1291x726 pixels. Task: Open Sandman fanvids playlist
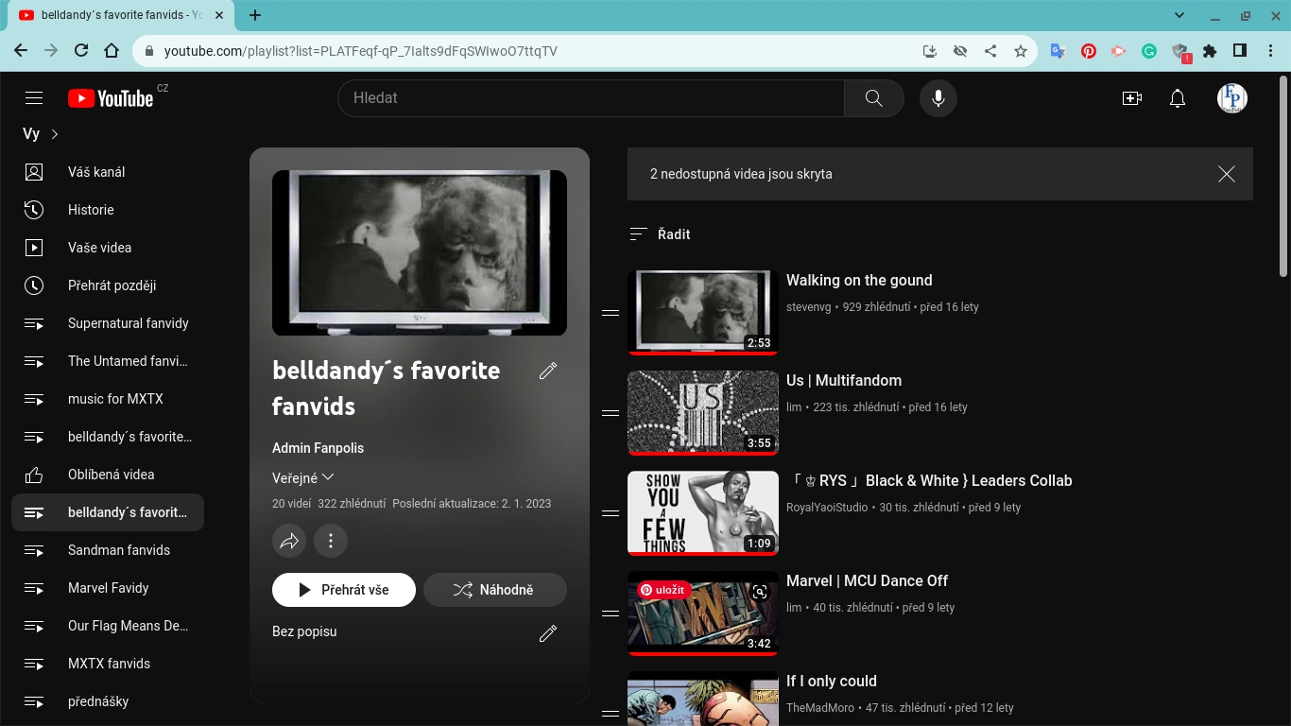tap(108, 550)
